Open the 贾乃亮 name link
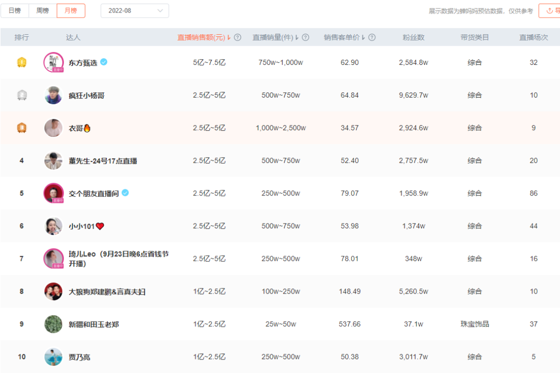 click(x=79, y=357)
